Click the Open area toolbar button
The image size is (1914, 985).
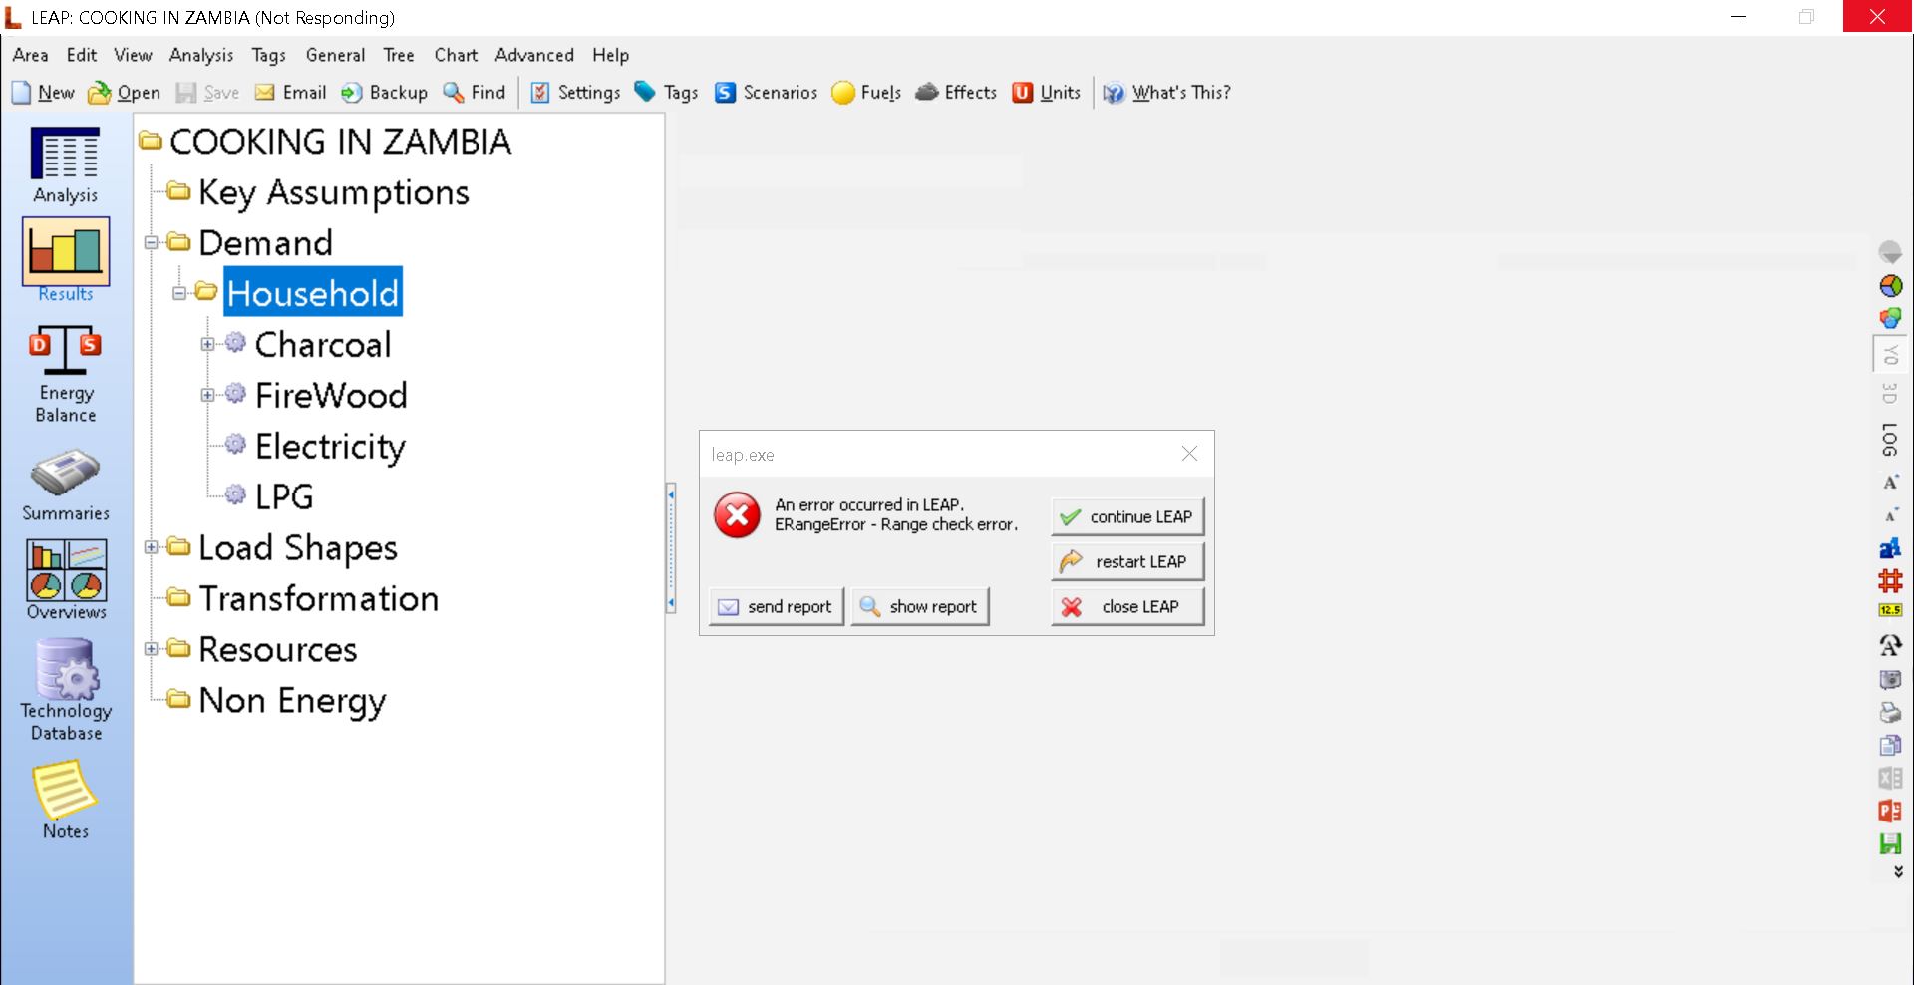click(125, 93)
